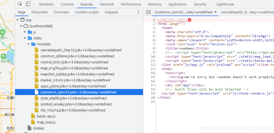Image resolution: width=274 pixels, height=133 pixels.
Task: Open mapclick_iyqbbp.js file in tree
Action: click(77, 74)
